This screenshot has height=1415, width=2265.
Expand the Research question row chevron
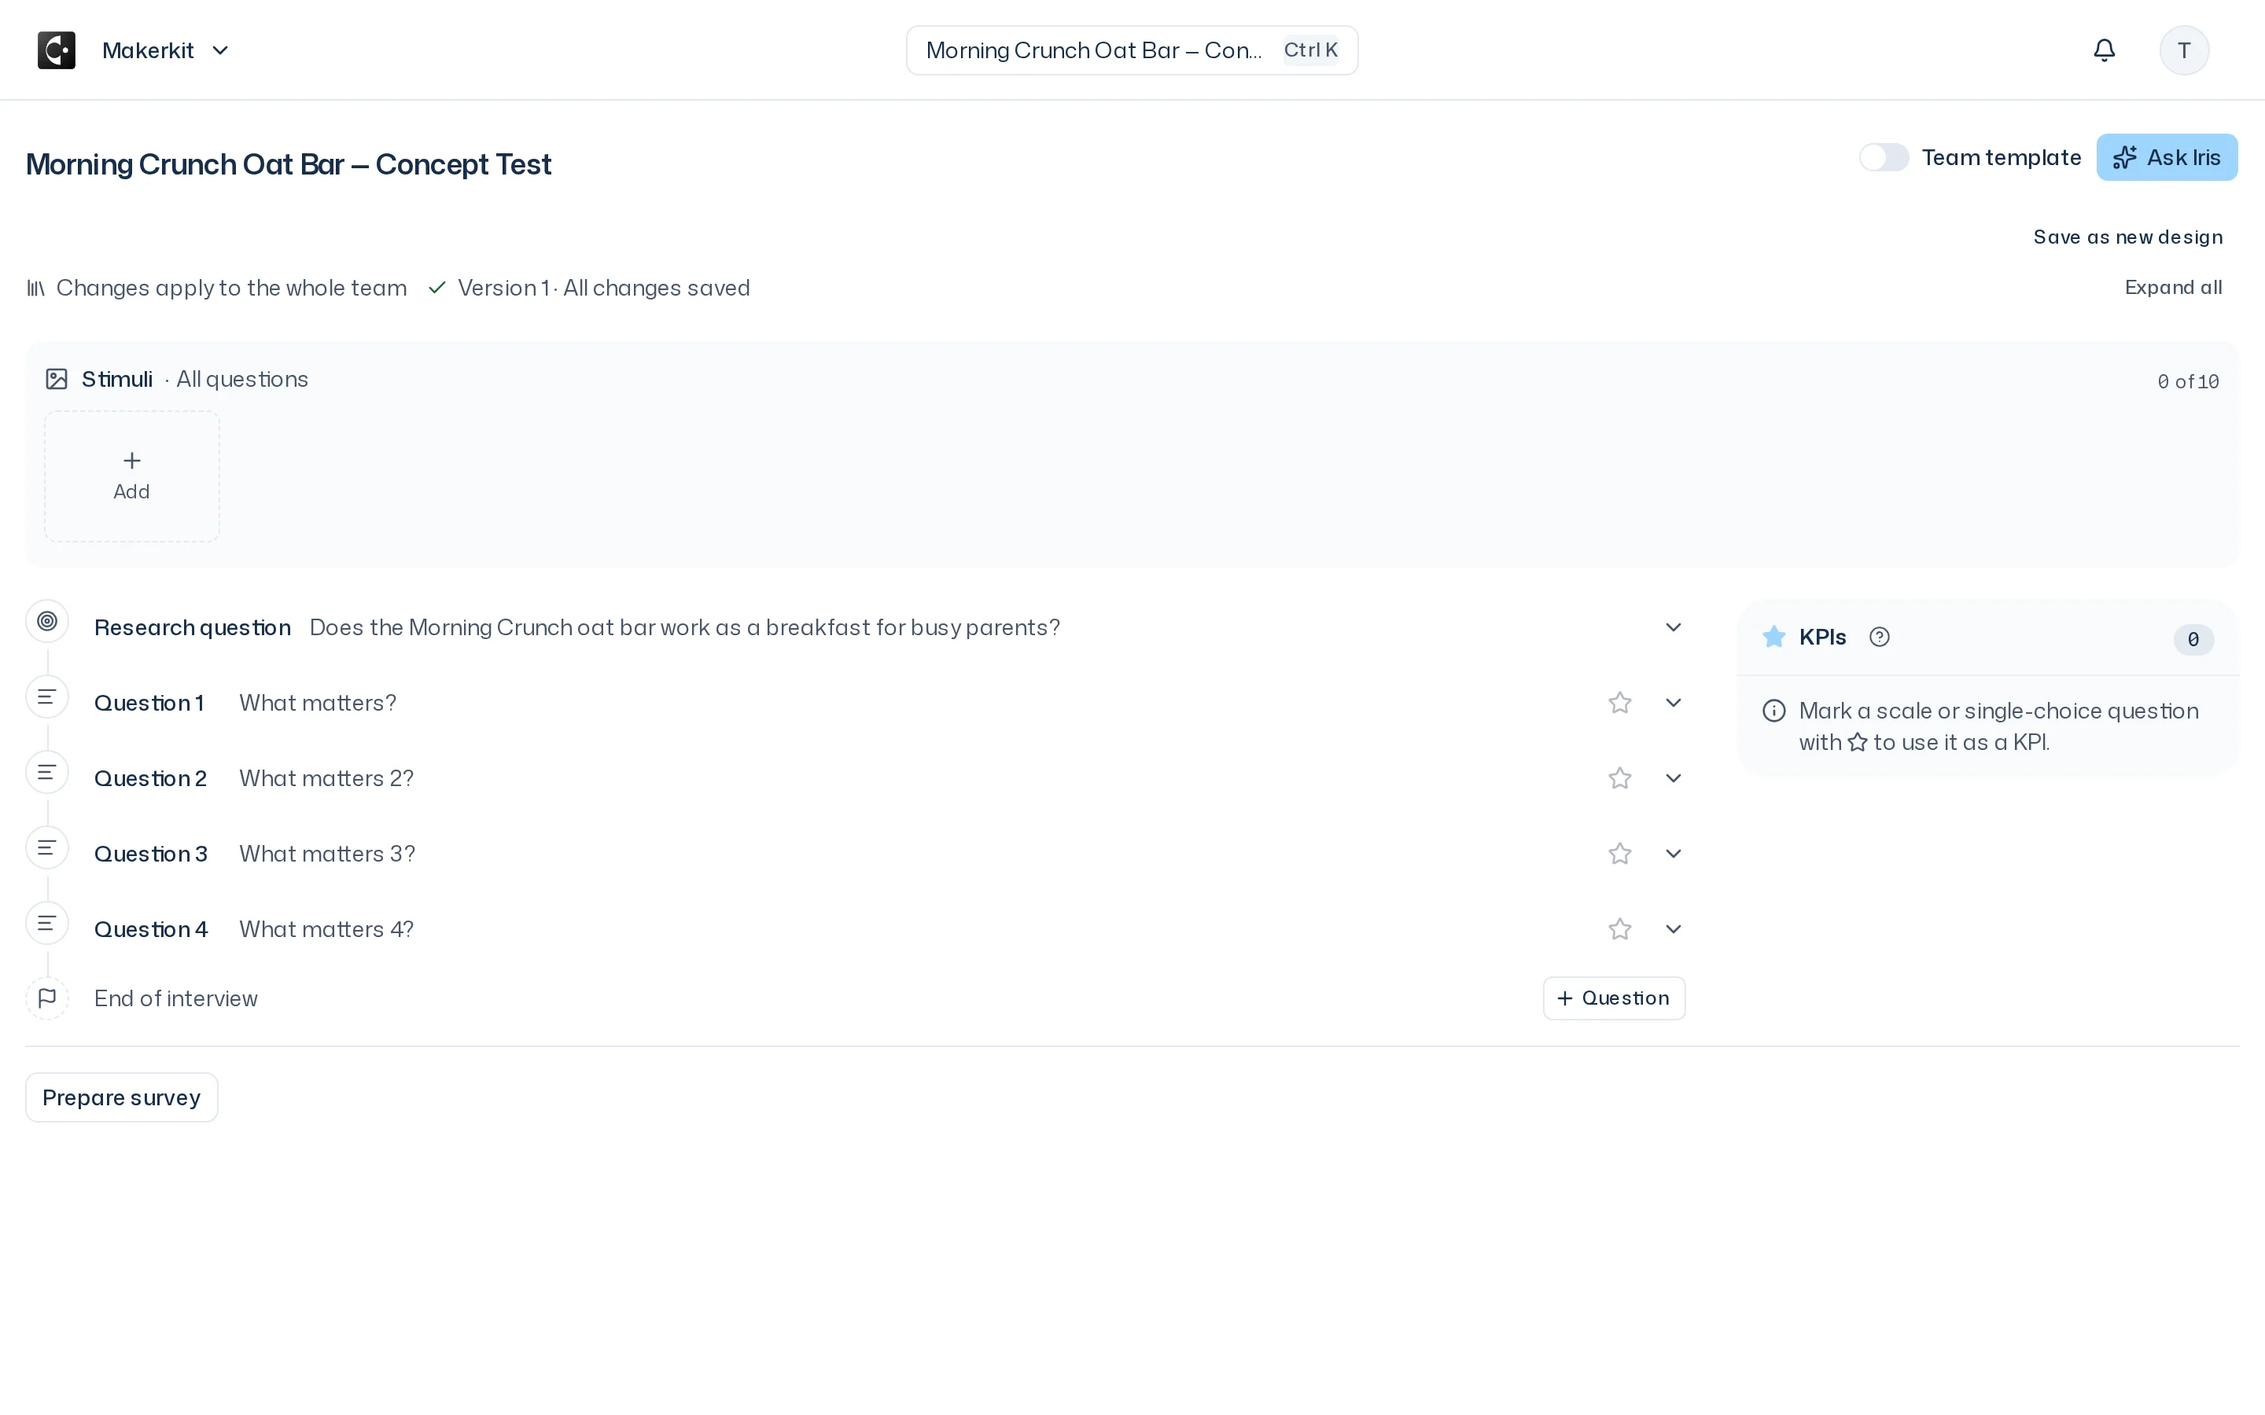1674,627
